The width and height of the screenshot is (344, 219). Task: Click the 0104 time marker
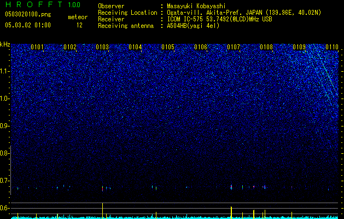[x=135, y=47]
